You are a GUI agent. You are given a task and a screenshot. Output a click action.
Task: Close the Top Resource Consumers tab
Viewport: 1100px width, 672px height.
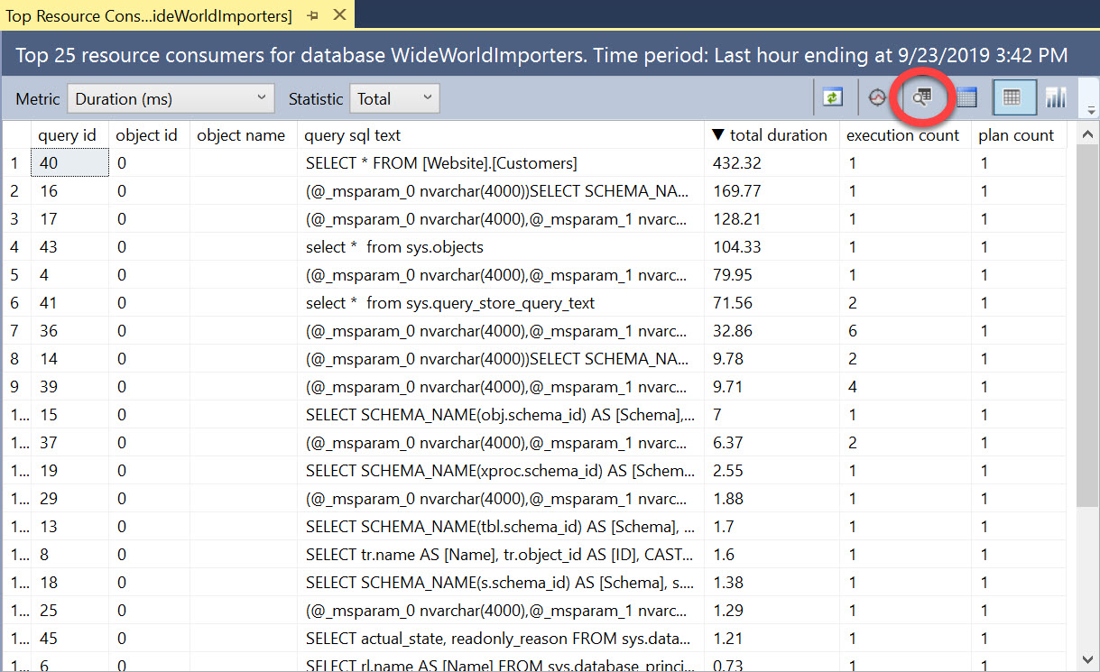339,15
